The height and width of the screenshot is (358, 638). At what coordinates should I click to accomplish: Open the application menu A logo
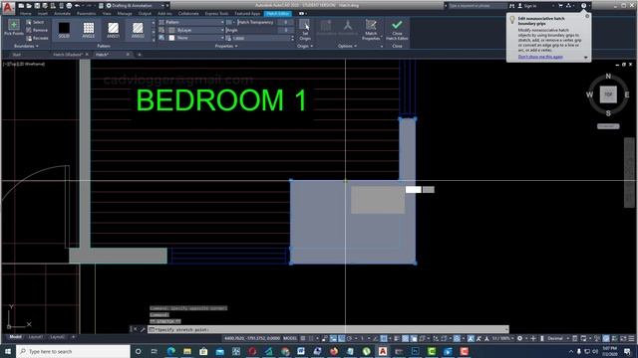[x=8, y=7]
